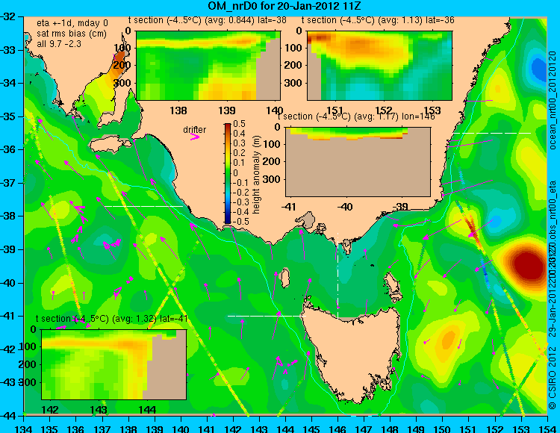Image resolution: width=560 pixels, height=433 pixels.
Task: Click the "drifter" legend label
Action: coord(195,130)
